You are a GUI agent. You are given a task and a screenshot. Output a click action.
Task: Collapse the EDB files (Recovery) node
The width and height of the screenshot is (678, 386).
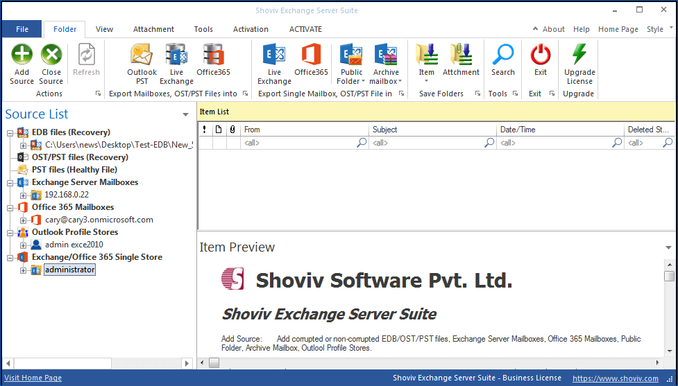[10, 132]
